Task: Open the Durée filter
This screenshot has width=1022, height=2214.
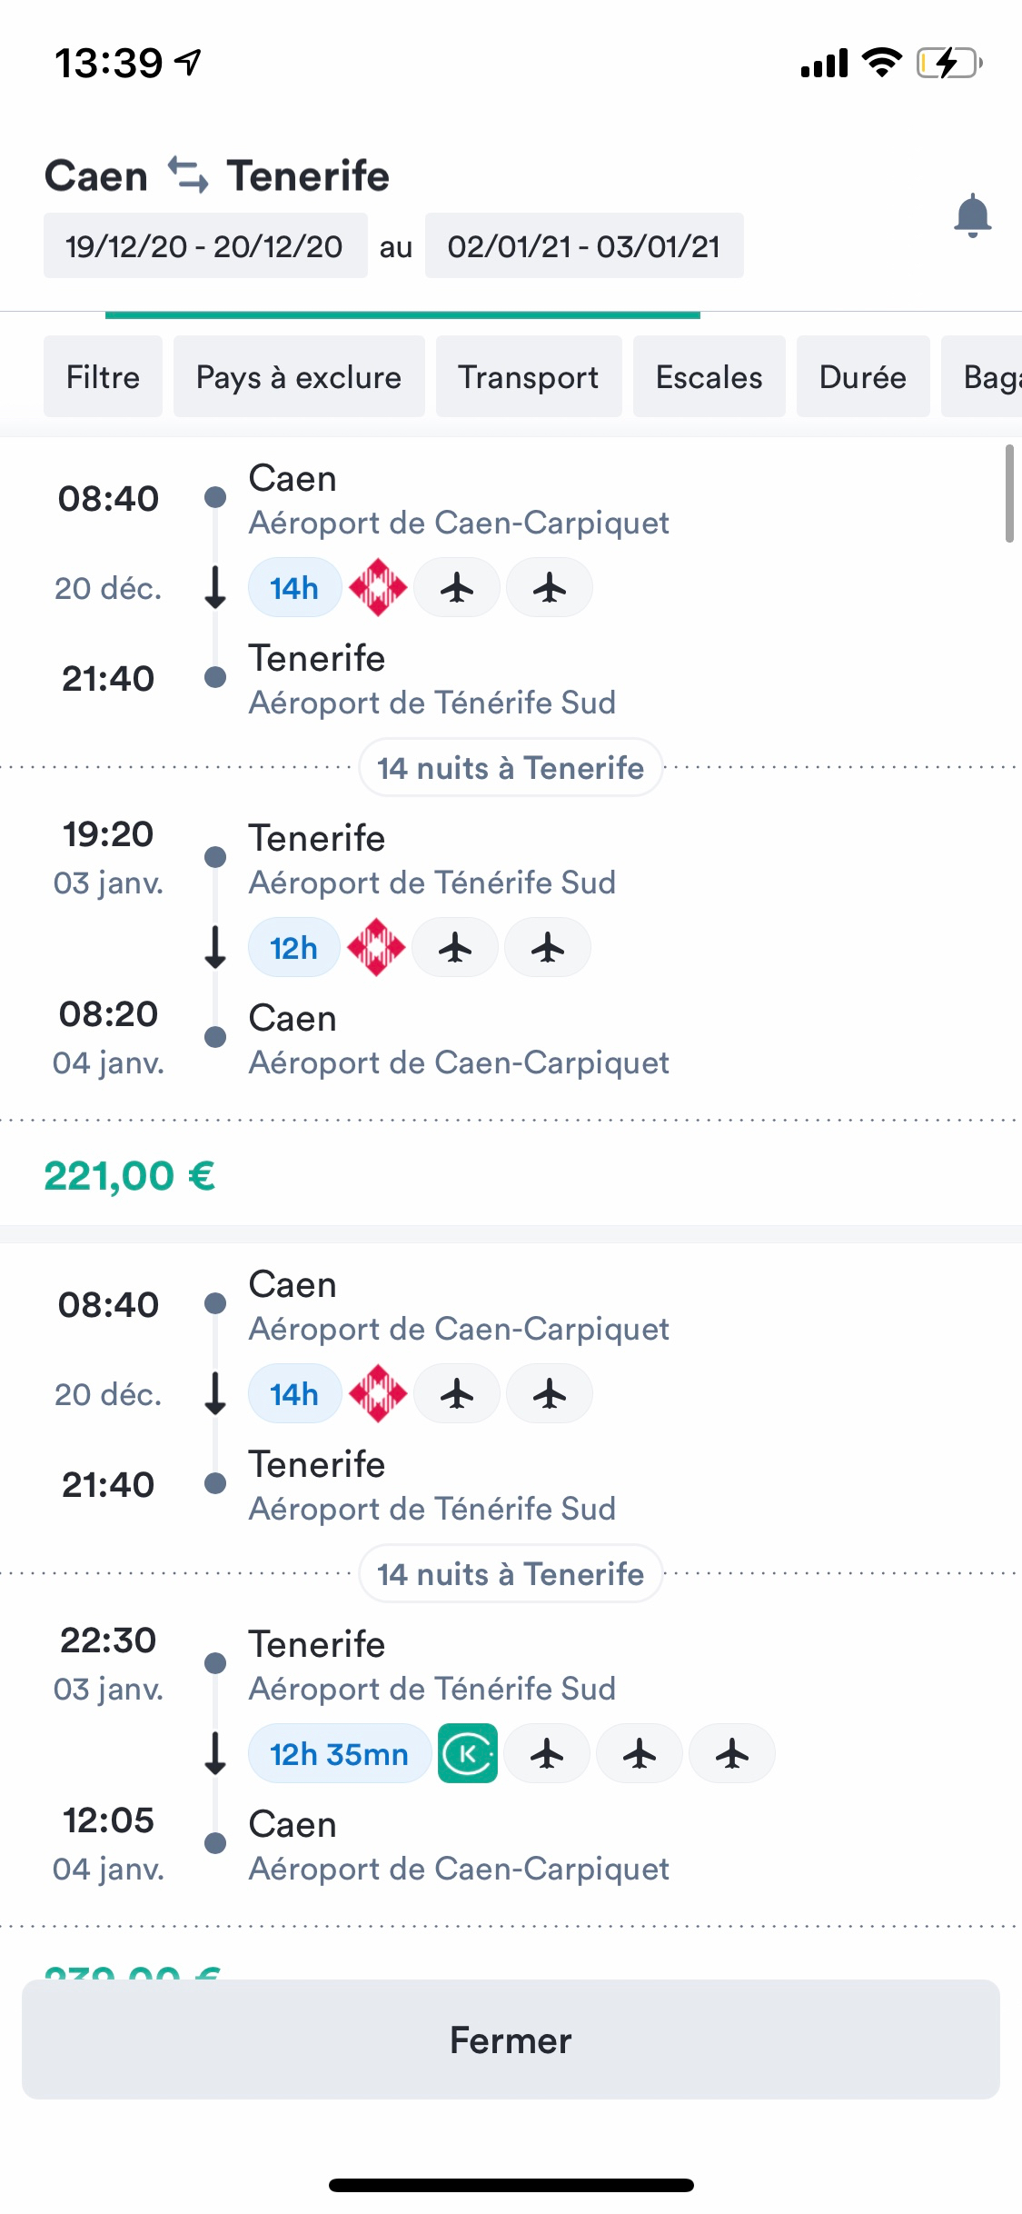Action: point(863,376)
